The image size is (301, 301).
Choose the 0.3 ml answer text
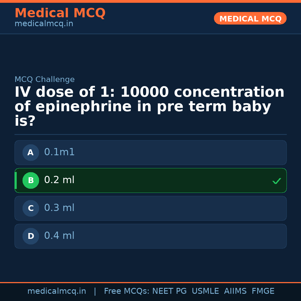[x=59, y=208]
